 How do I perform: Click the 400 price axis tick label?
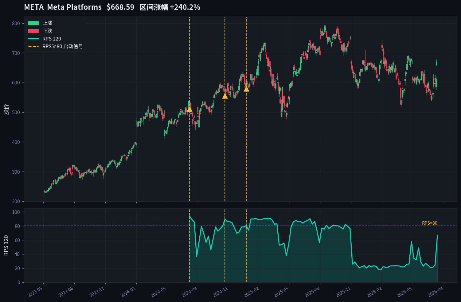pos(16,142)
